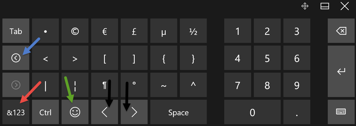Go to previous symbols page
This screenshot has width=356, height=126.
click(16, 58)
